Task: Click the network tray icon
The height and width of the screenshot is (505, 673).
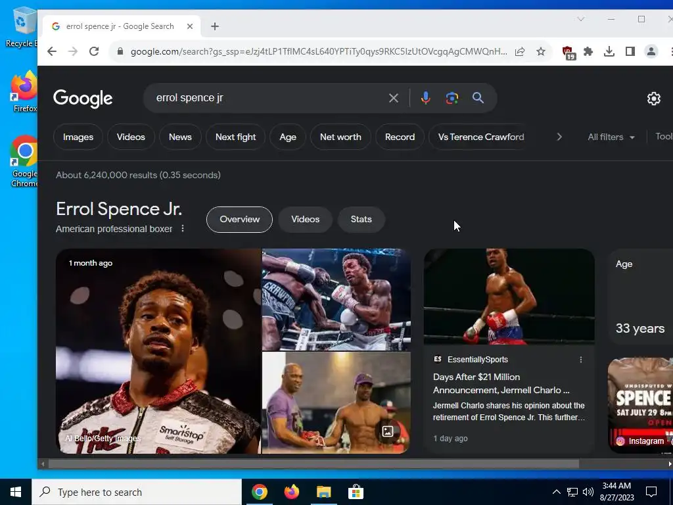Action: (x=572, y=492)
